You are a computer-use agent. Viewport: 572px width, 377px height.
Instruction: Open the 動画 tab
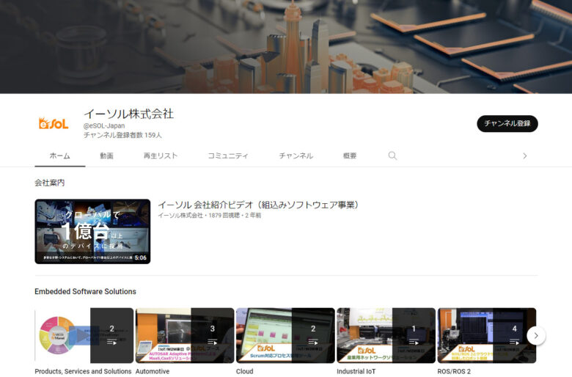coord(106,155)
